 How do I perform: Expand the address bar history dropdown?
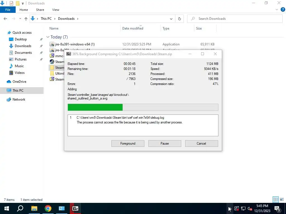pyautogui.click(x=171, y=19)
